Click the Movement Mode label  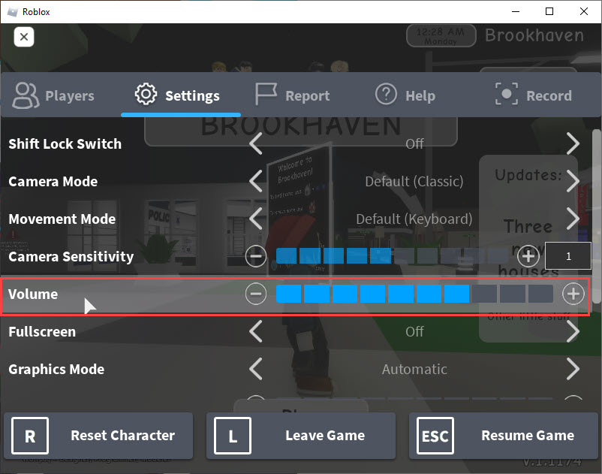[62, 219]
